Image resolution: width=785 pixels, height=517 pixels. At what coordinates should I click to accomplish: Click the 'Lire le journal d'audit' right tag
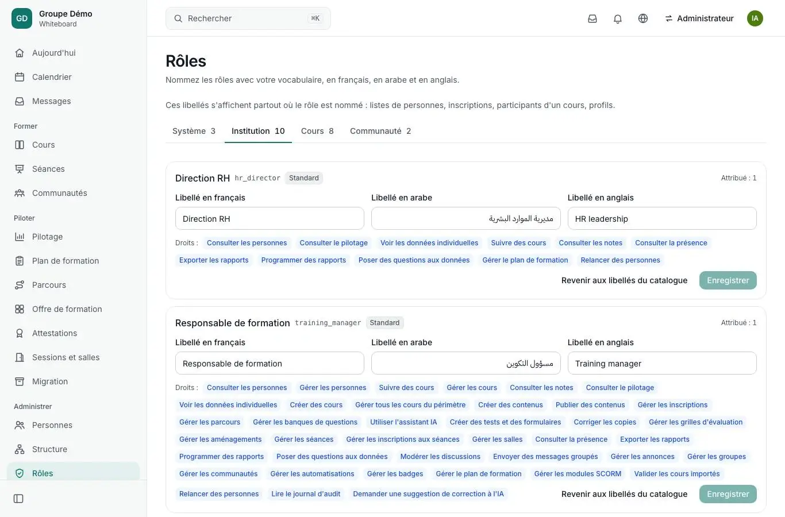[x=306, y=494]
